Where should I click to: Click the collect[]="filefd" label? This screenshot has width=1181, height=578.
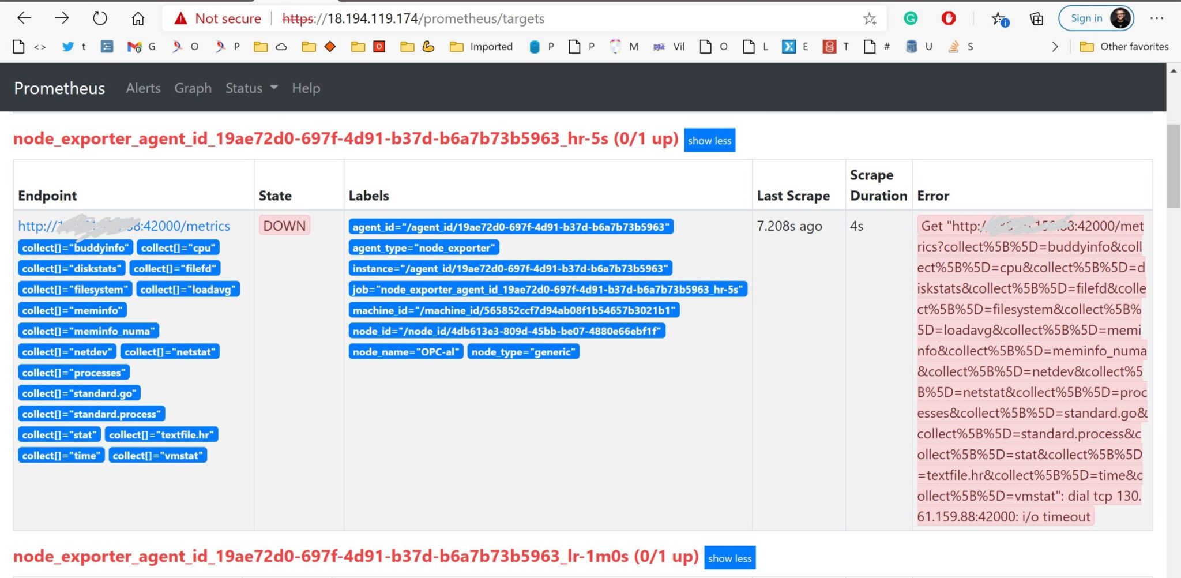click(x=175, y=269)
